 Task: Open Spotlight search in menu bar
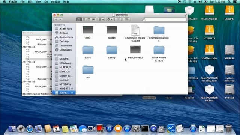coord(229,1)
